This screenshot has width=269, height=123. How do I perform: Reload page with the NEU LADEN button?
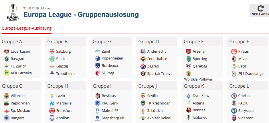pyautogui.click(x=259, y=11)
